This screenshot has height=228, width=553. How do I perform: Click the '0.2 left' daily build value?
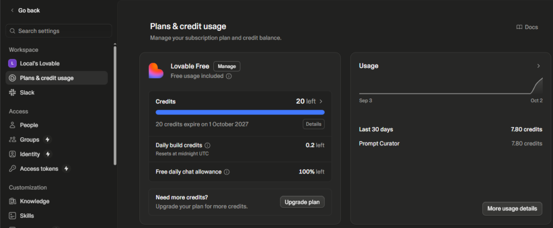tap(315, 145)
